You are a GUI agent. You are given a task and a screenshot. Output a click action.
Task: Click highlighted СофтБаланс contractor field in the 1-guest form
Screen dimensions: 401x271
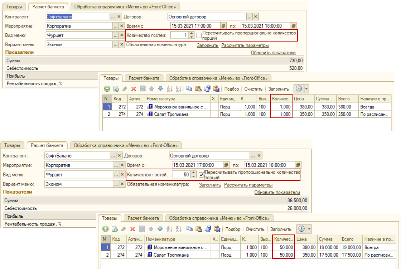[78, 16]
